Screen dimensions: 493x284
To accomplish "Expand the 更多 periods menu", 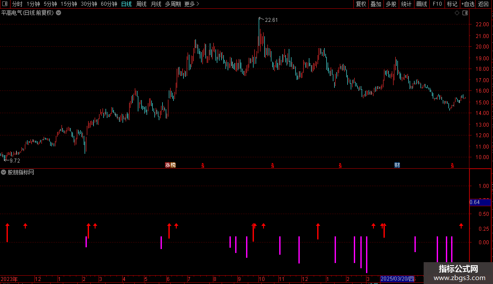I will pos(192,4).
